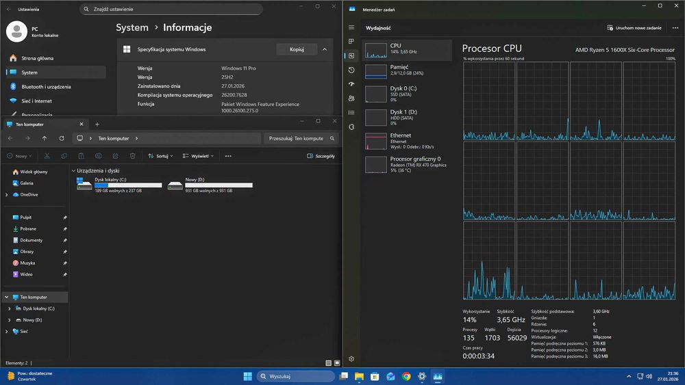Expand Nowy (D:) tree node
The image size is (685, 385).
click(x=10, y=320)
